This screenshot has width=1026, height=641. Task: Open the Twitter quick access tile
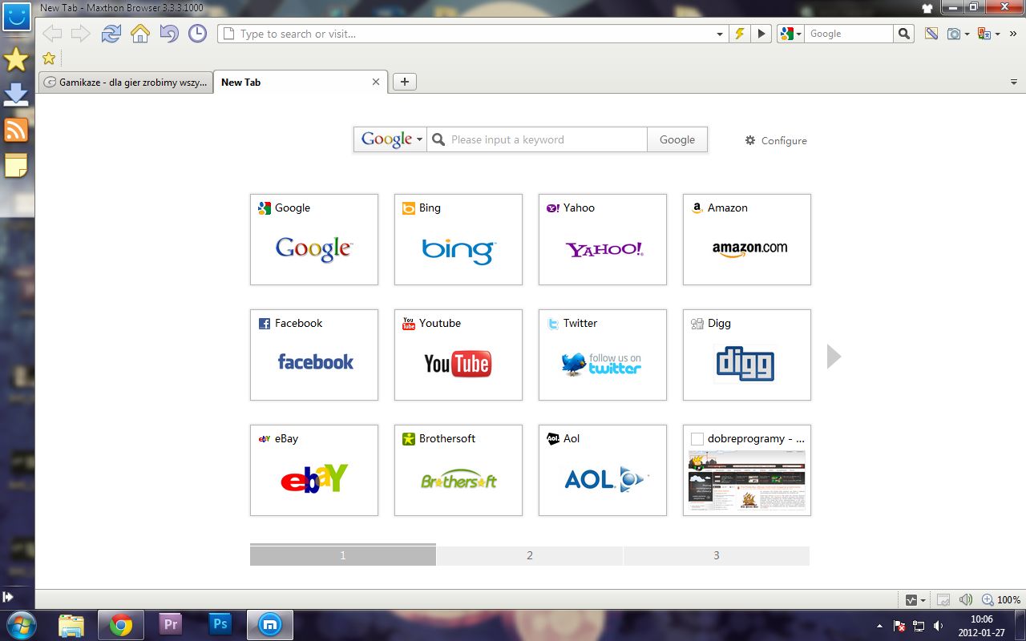tap(603, 355)
